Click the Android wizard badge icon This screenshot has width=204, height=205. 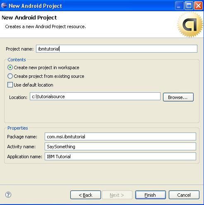coord(190,25)
